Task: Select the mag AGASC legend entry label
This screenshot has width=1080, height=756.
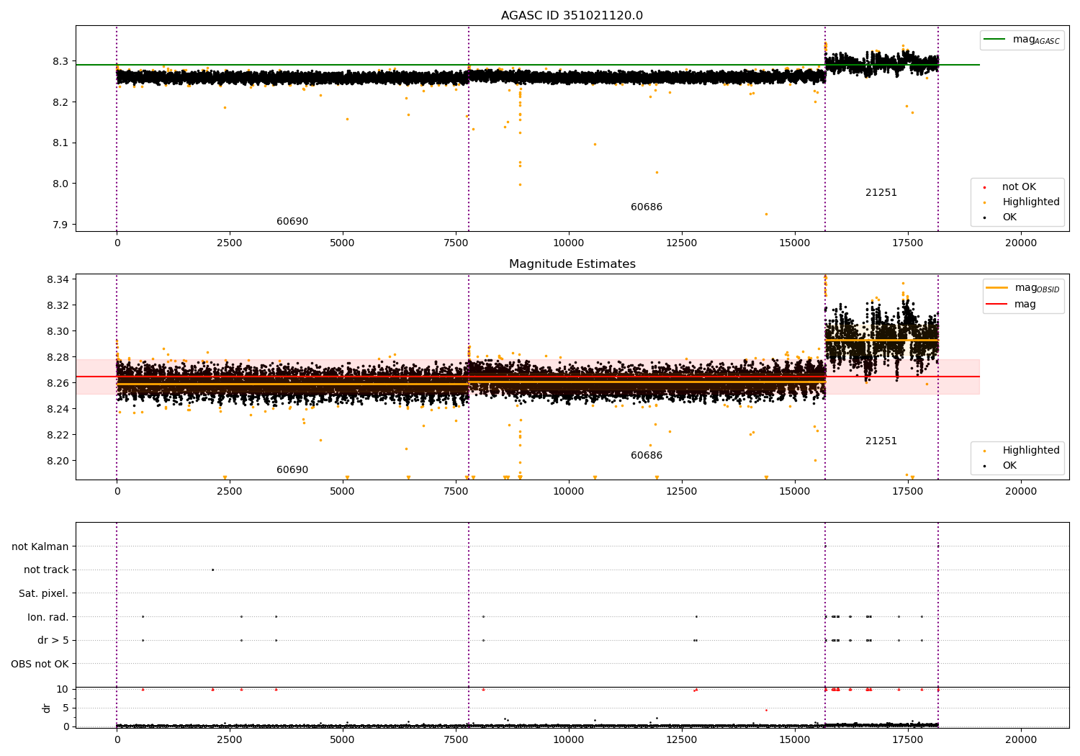Action: (1036, 40)
